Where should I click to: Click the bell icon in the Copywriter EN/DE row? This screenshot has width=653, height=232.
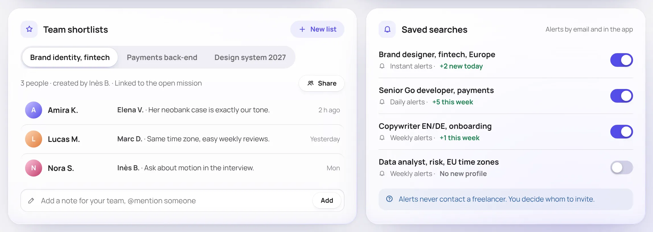coord(382,138)
